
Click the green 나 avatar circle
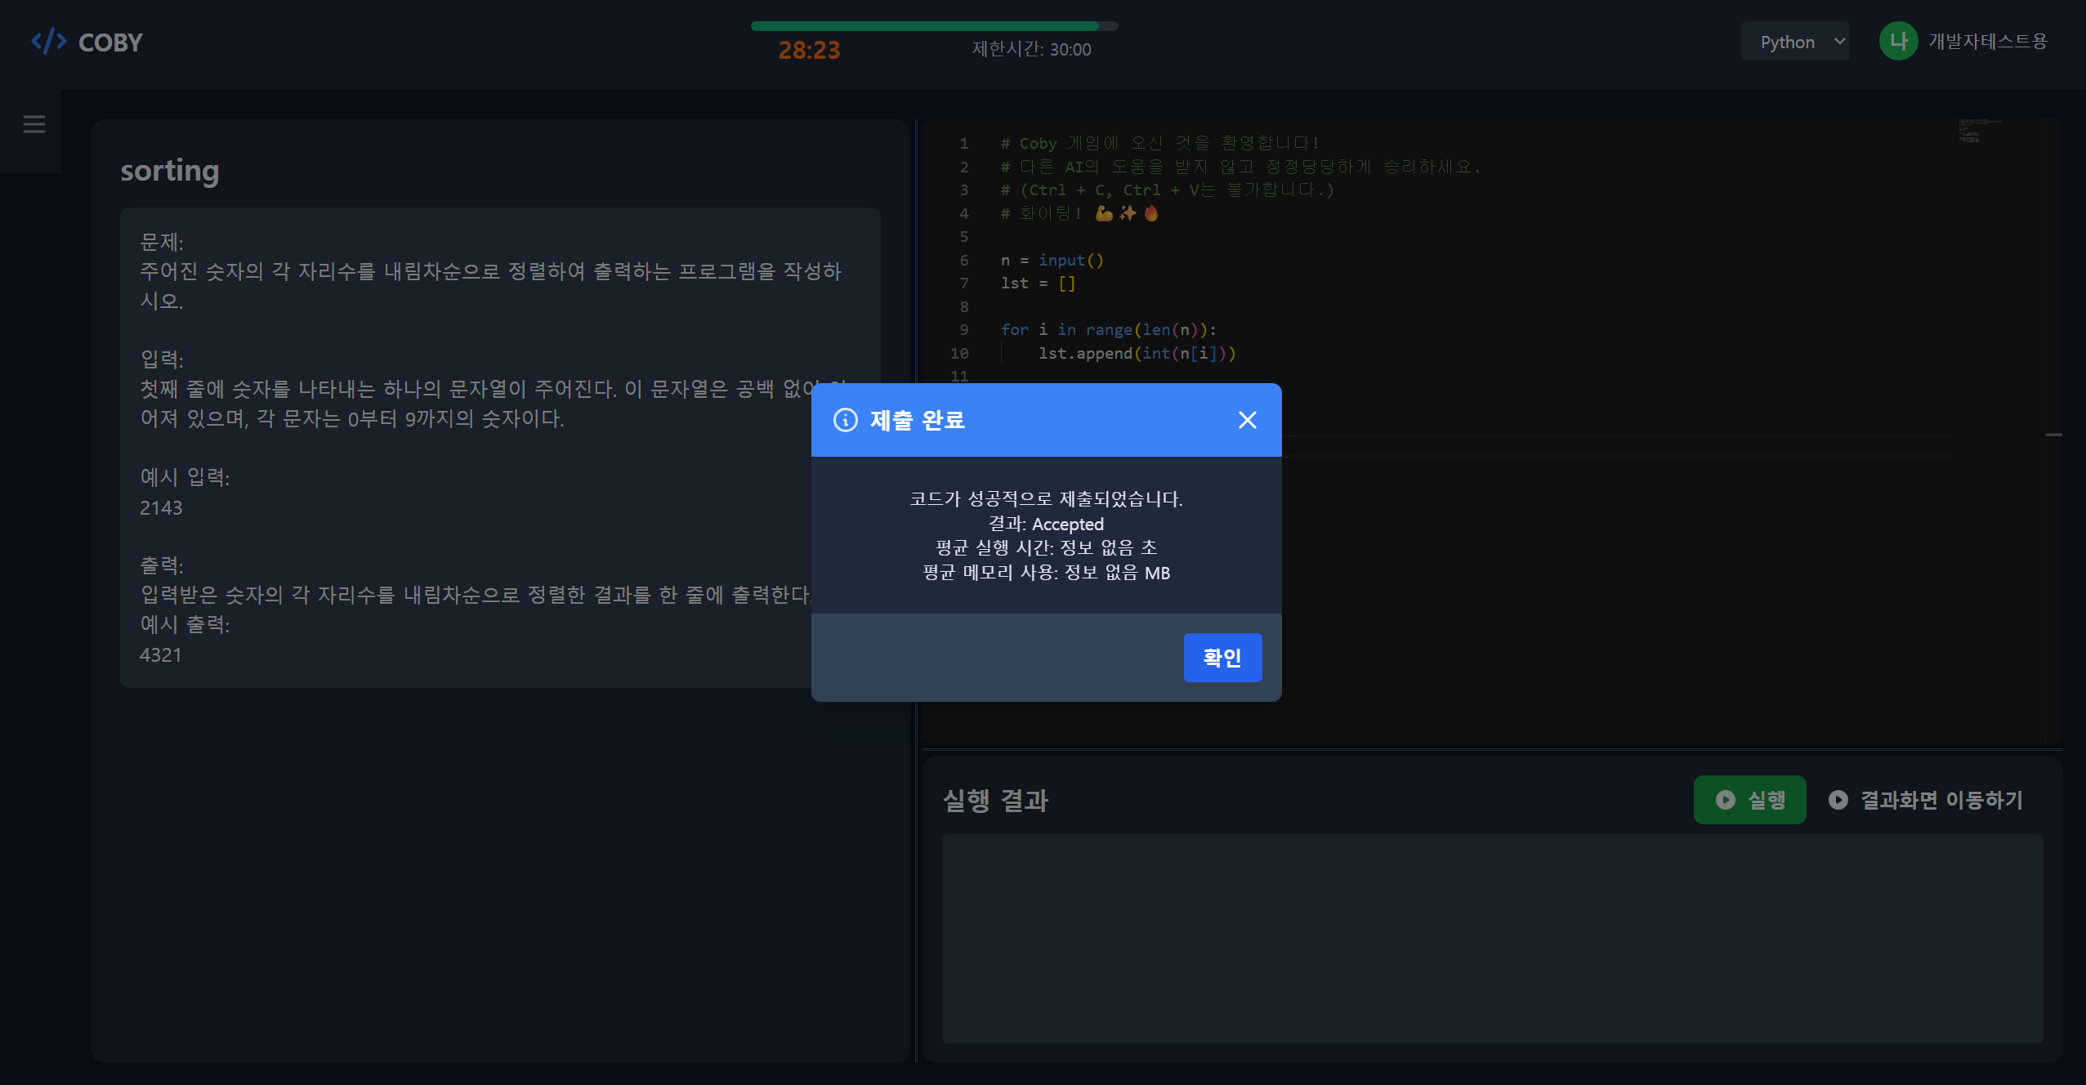point(1897,41)
